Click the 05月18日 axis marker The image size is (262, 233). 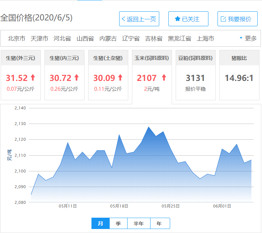(x=119, y=206)
